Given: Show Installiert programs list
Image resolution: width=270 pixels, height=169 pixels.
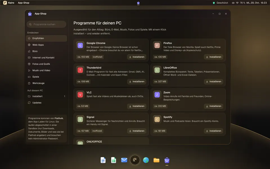Looking at the screenshot, I should click(x=46, y=96).
